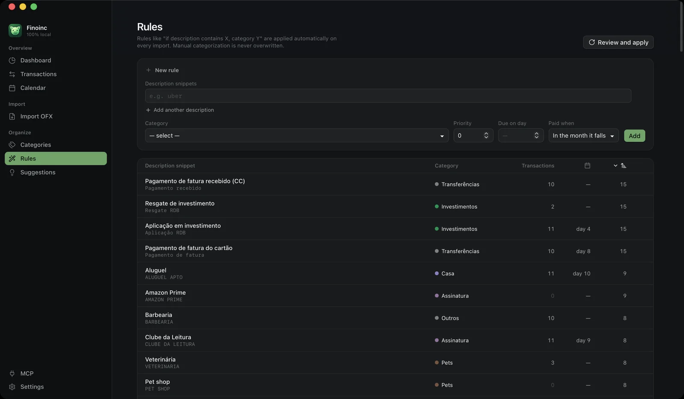Click the Casa category purple dot
Image resolution: width=684 pixels, height=399 pixels.
(436, 273)
